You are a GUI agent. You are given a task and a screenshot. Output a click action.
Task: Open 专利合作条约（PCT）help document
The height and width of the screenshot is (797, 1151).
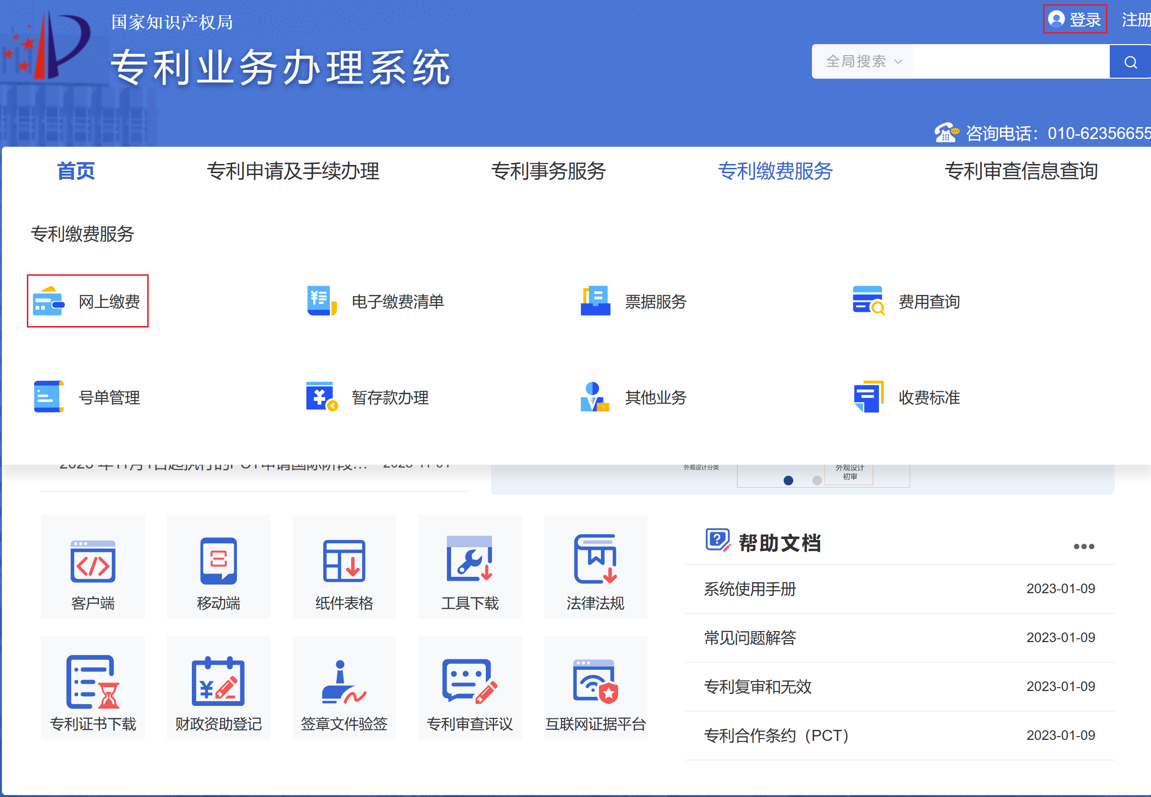778,736
